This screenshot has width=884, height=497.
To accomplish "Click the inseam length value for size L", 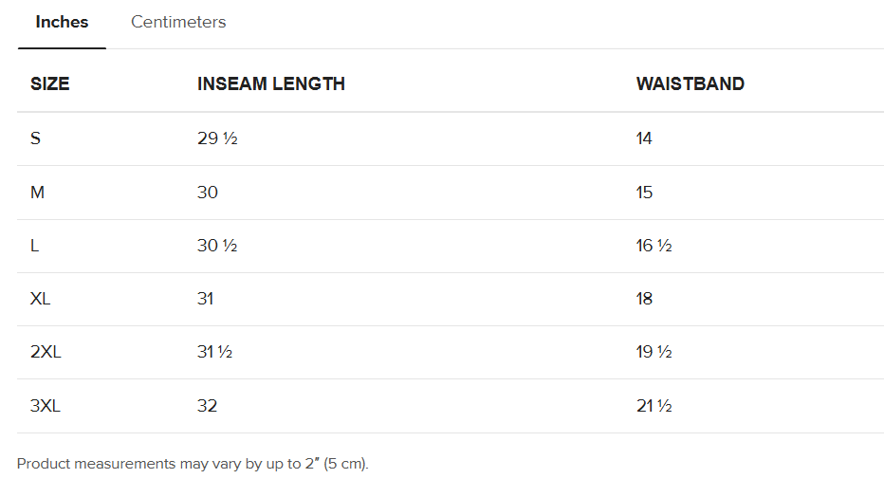I will tap(217, 246).
